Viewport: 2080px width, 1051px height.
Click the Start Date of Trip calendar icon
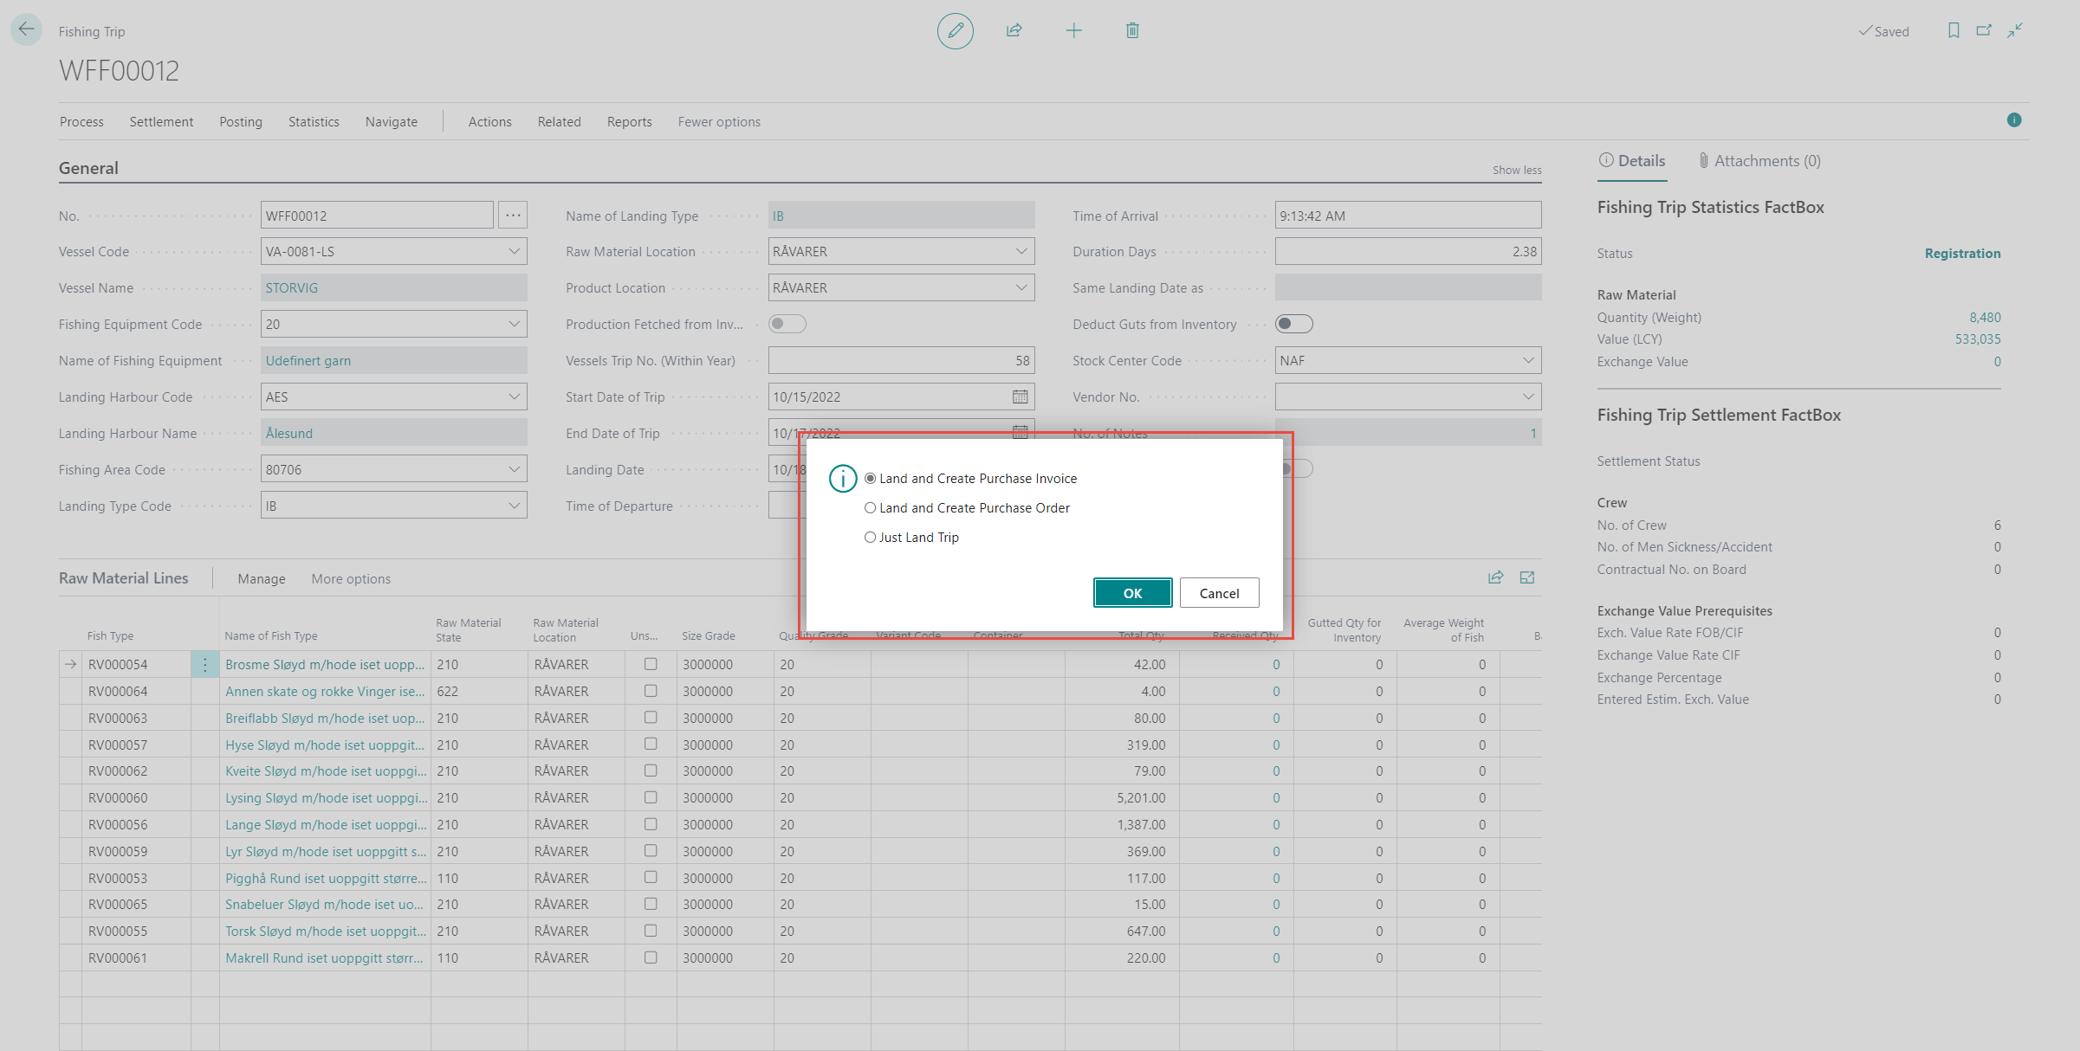click(1020, 397)
